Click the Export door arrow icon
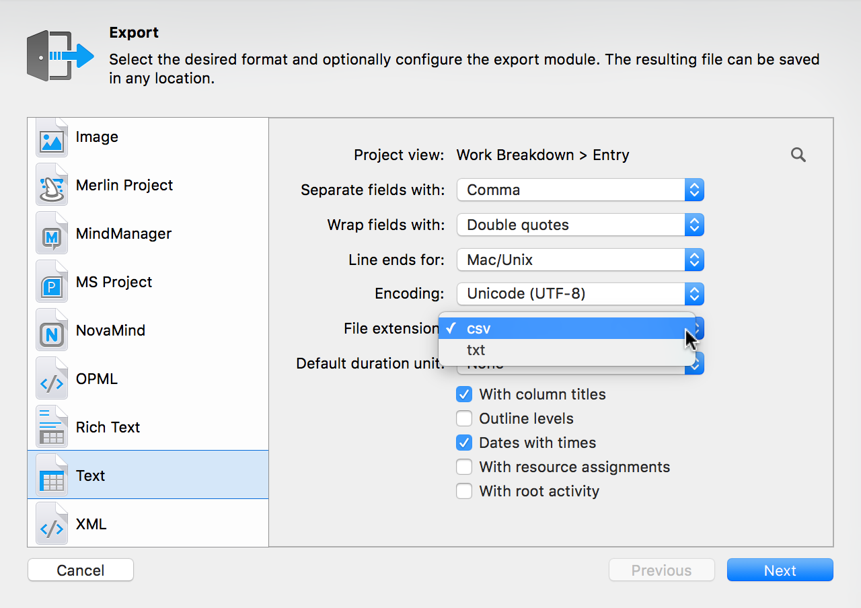This screenshot has height=608, width=861. (61, 56)
